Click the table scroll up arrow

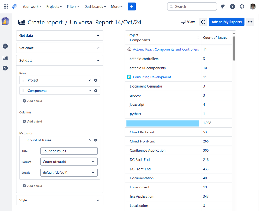(x=234, y=33)
